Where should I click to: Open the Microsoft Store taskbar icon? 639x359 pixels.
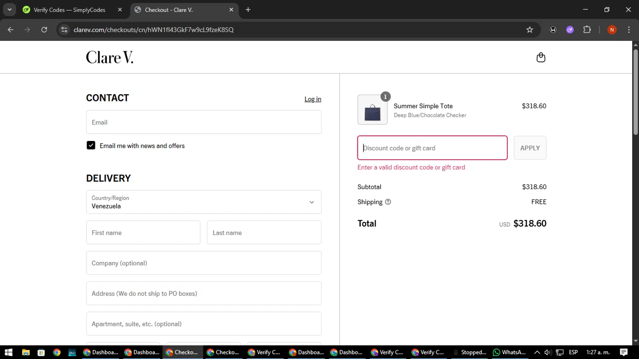coord(41,352)
